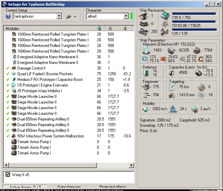
Task: Click the horizontal scrollbar left arrow
Action: point(6,165)
